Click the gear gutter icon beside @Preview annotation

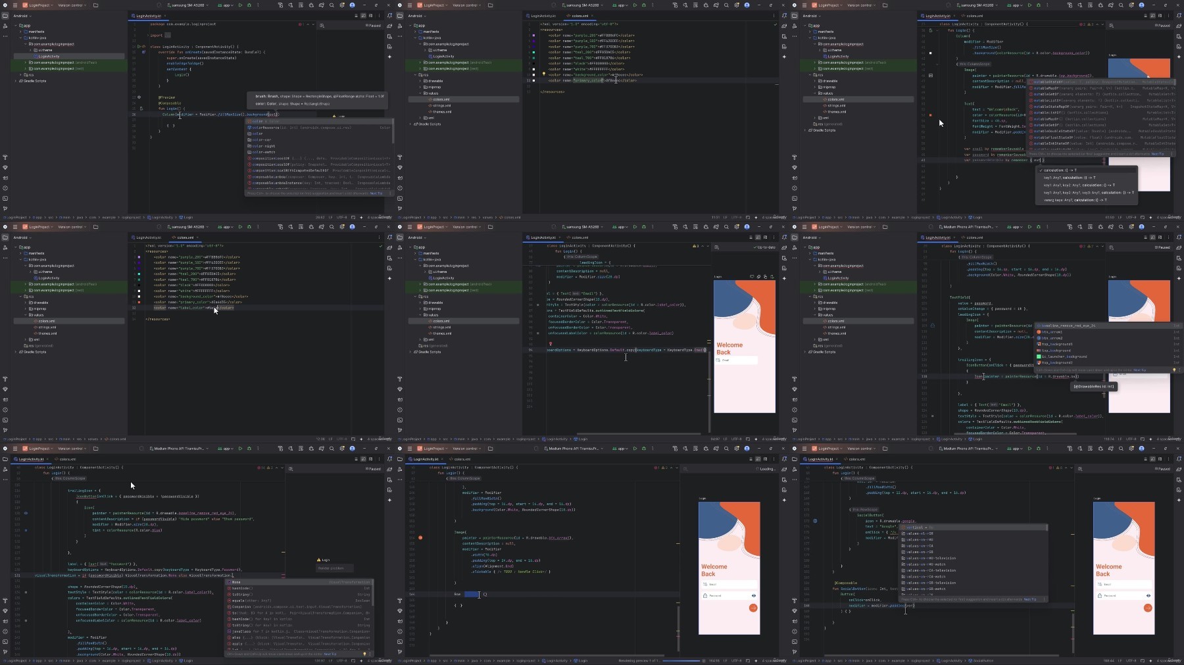pyautogui.click(x=139, y=97)
